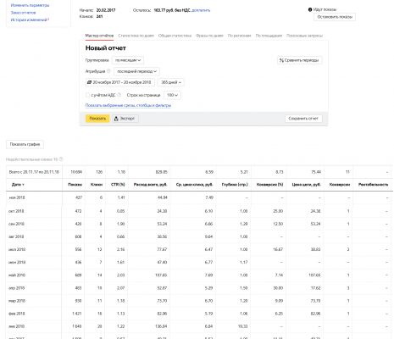This screenshot has height=339, width=394.
Task: Click the Показать график button
Action: [25, 144]
